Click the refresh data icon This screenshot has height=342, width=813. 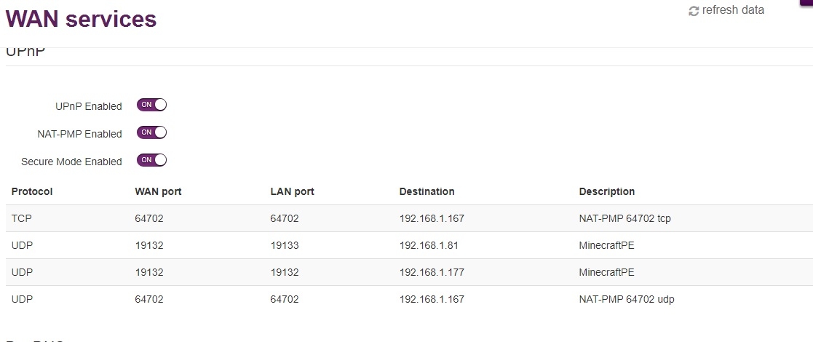point(694,11)
